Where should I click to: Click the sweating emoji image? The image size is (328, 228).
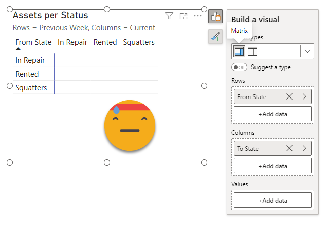pyautogui.click(x=130, y=125)
